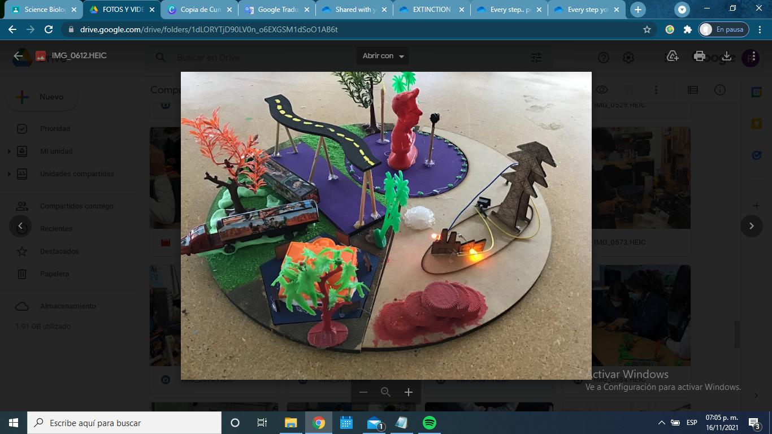
Task: Click the Nuevo button in Drive
Action: (43, 97)
